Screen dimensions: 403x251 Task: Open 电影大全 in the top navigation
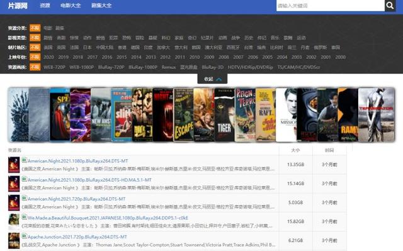tap(71, 6)
